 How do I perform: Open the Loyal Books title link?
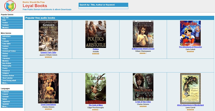coord(35,6)
